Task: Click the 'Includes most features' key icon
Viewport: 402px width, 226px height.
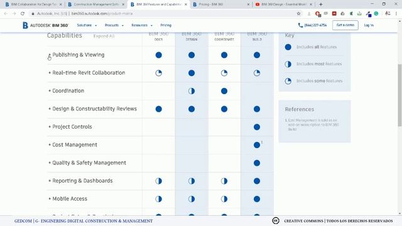Action: click(x=288, y=64)
